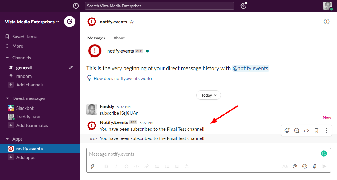Open the help question mark icon

(x=243, y=6)
